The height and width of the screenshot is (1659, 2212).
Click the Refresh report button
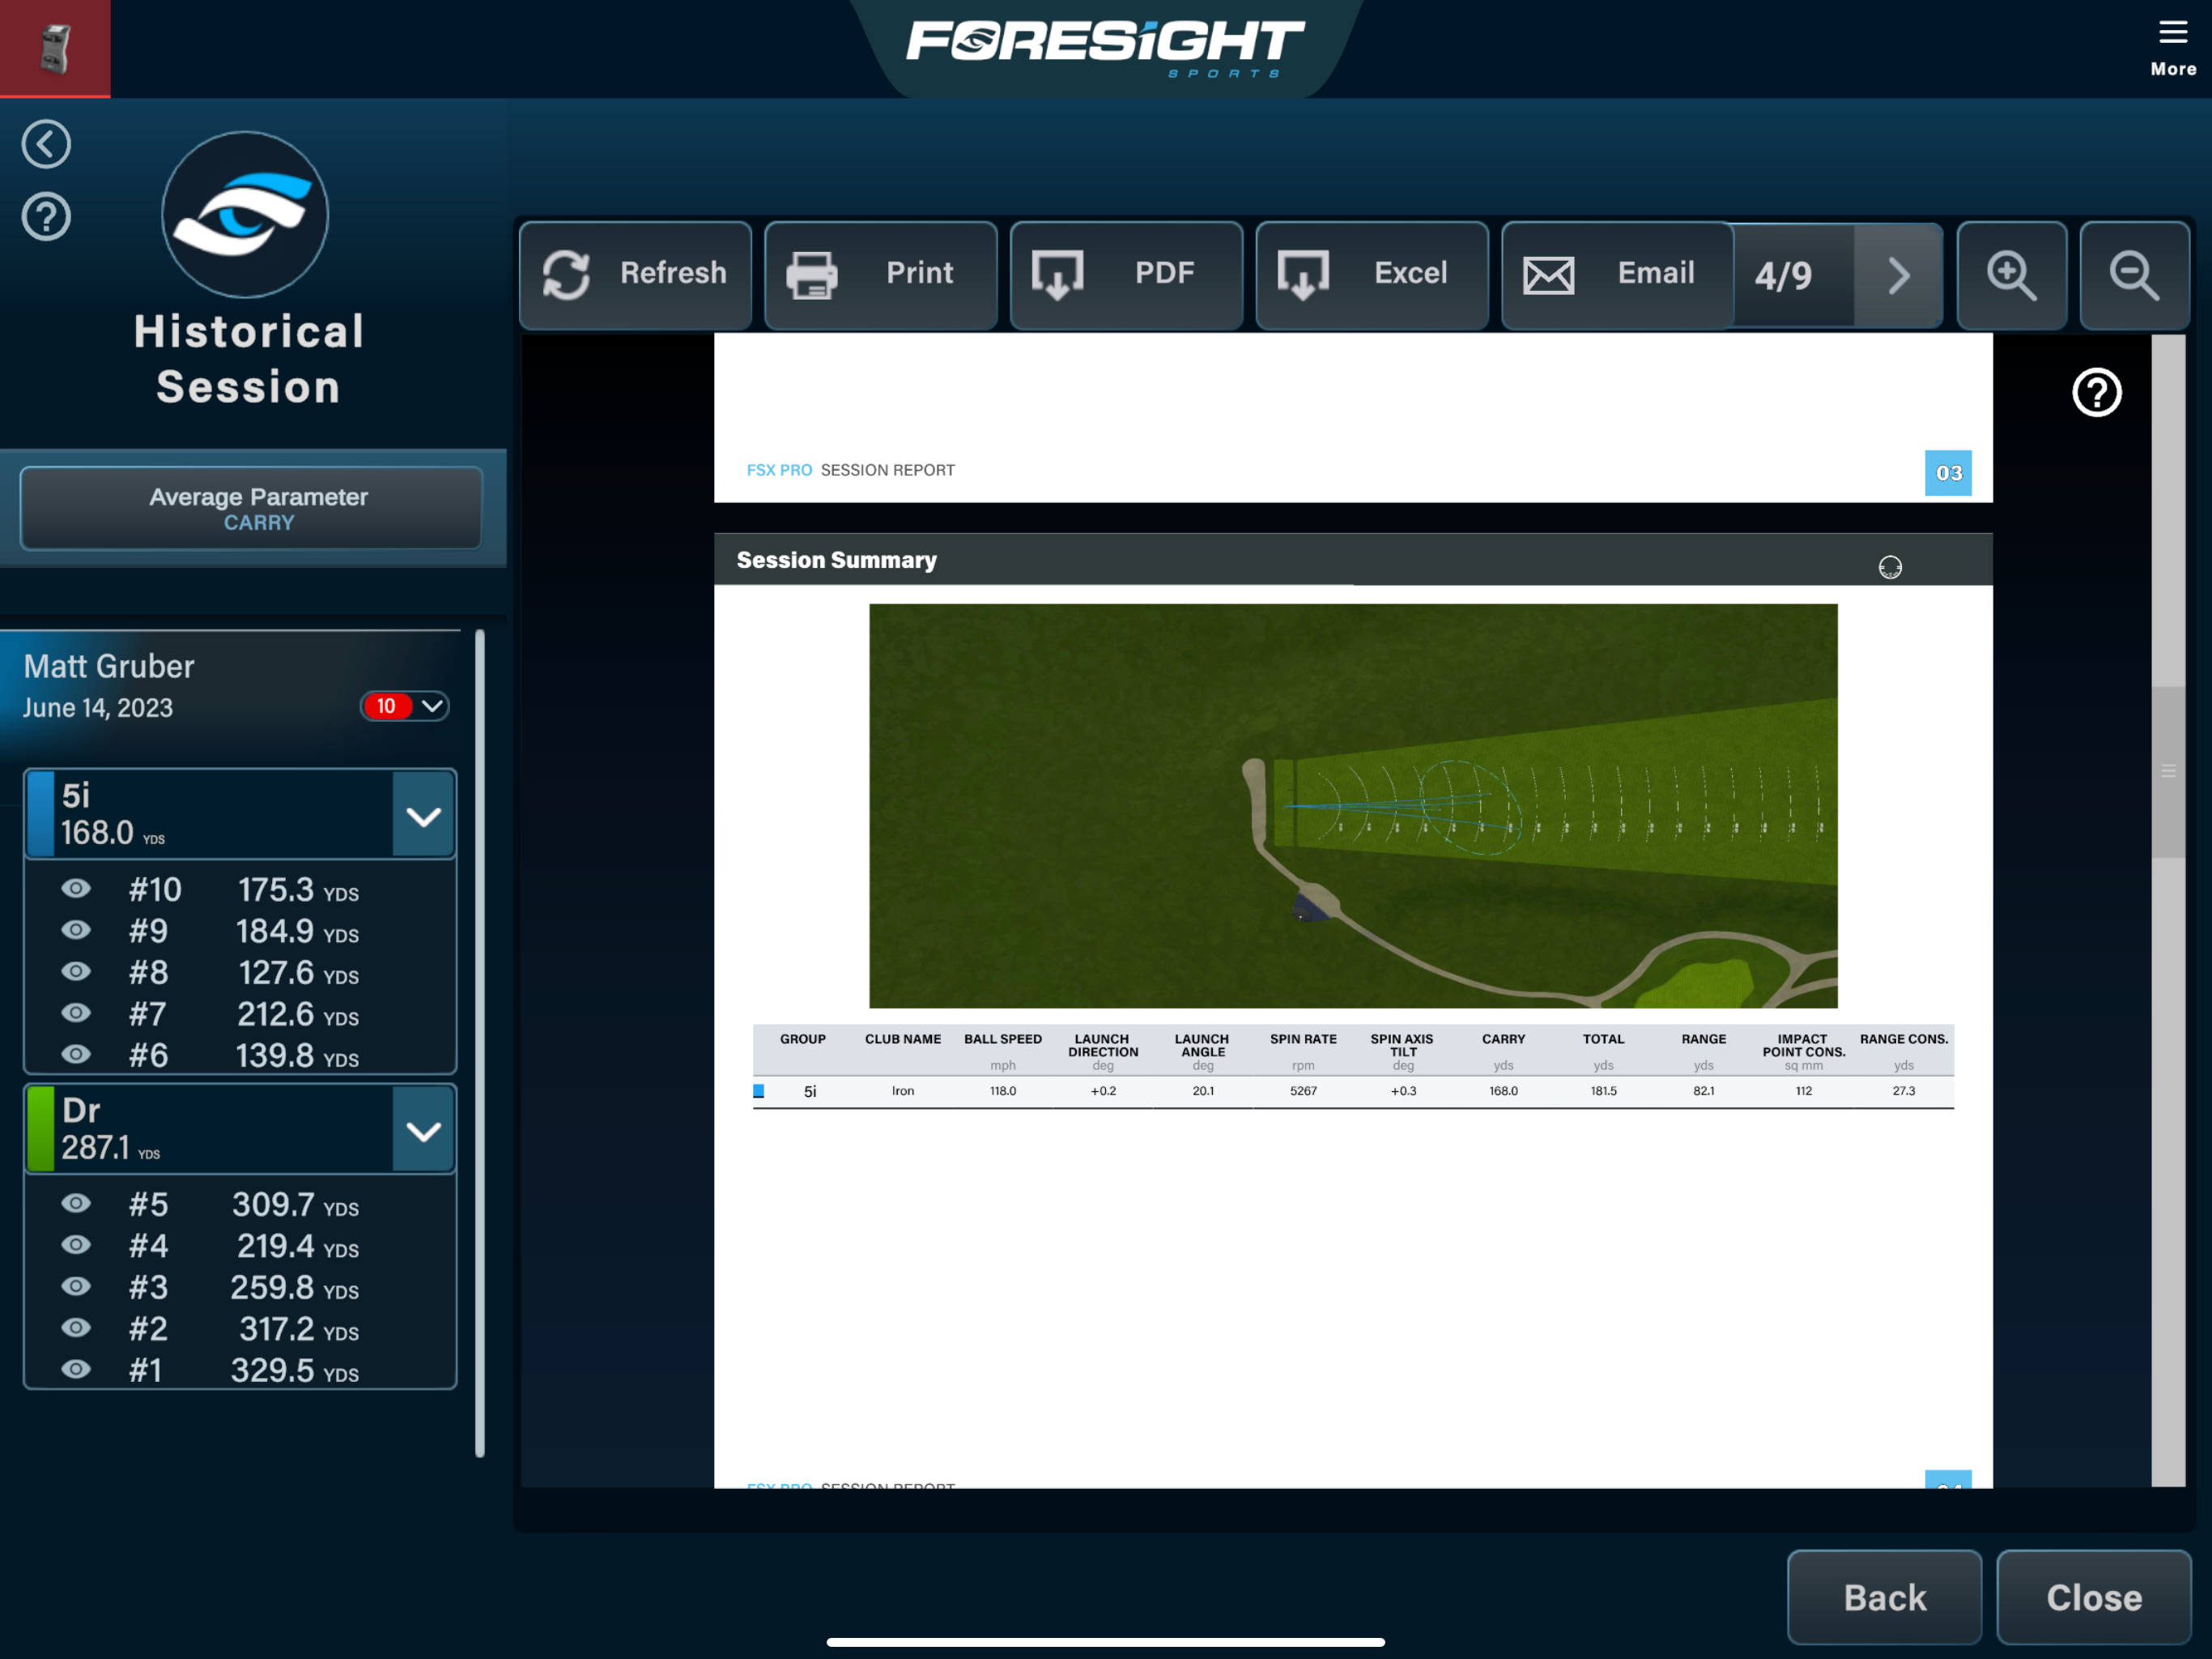[635, 274]
